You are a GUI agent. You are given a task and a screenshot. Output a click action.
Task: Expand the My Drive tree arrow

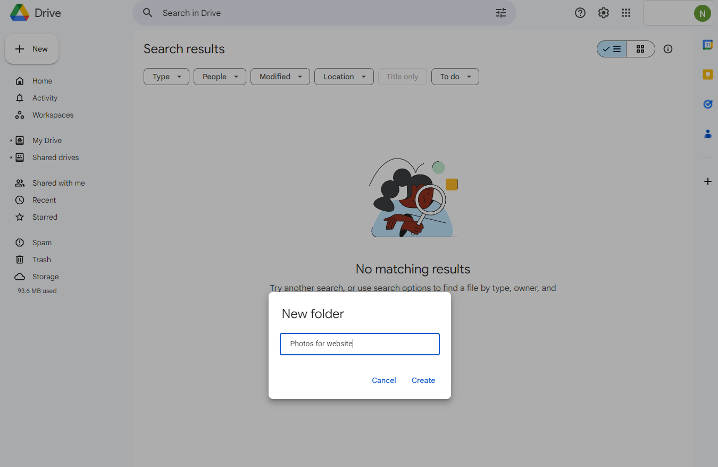pos(11,140)
